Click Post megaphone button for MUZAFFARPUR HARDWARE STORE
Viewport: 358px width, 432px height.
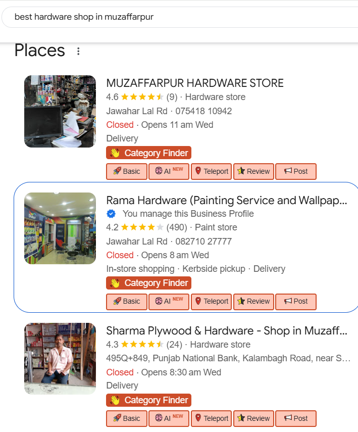point(296,171)
